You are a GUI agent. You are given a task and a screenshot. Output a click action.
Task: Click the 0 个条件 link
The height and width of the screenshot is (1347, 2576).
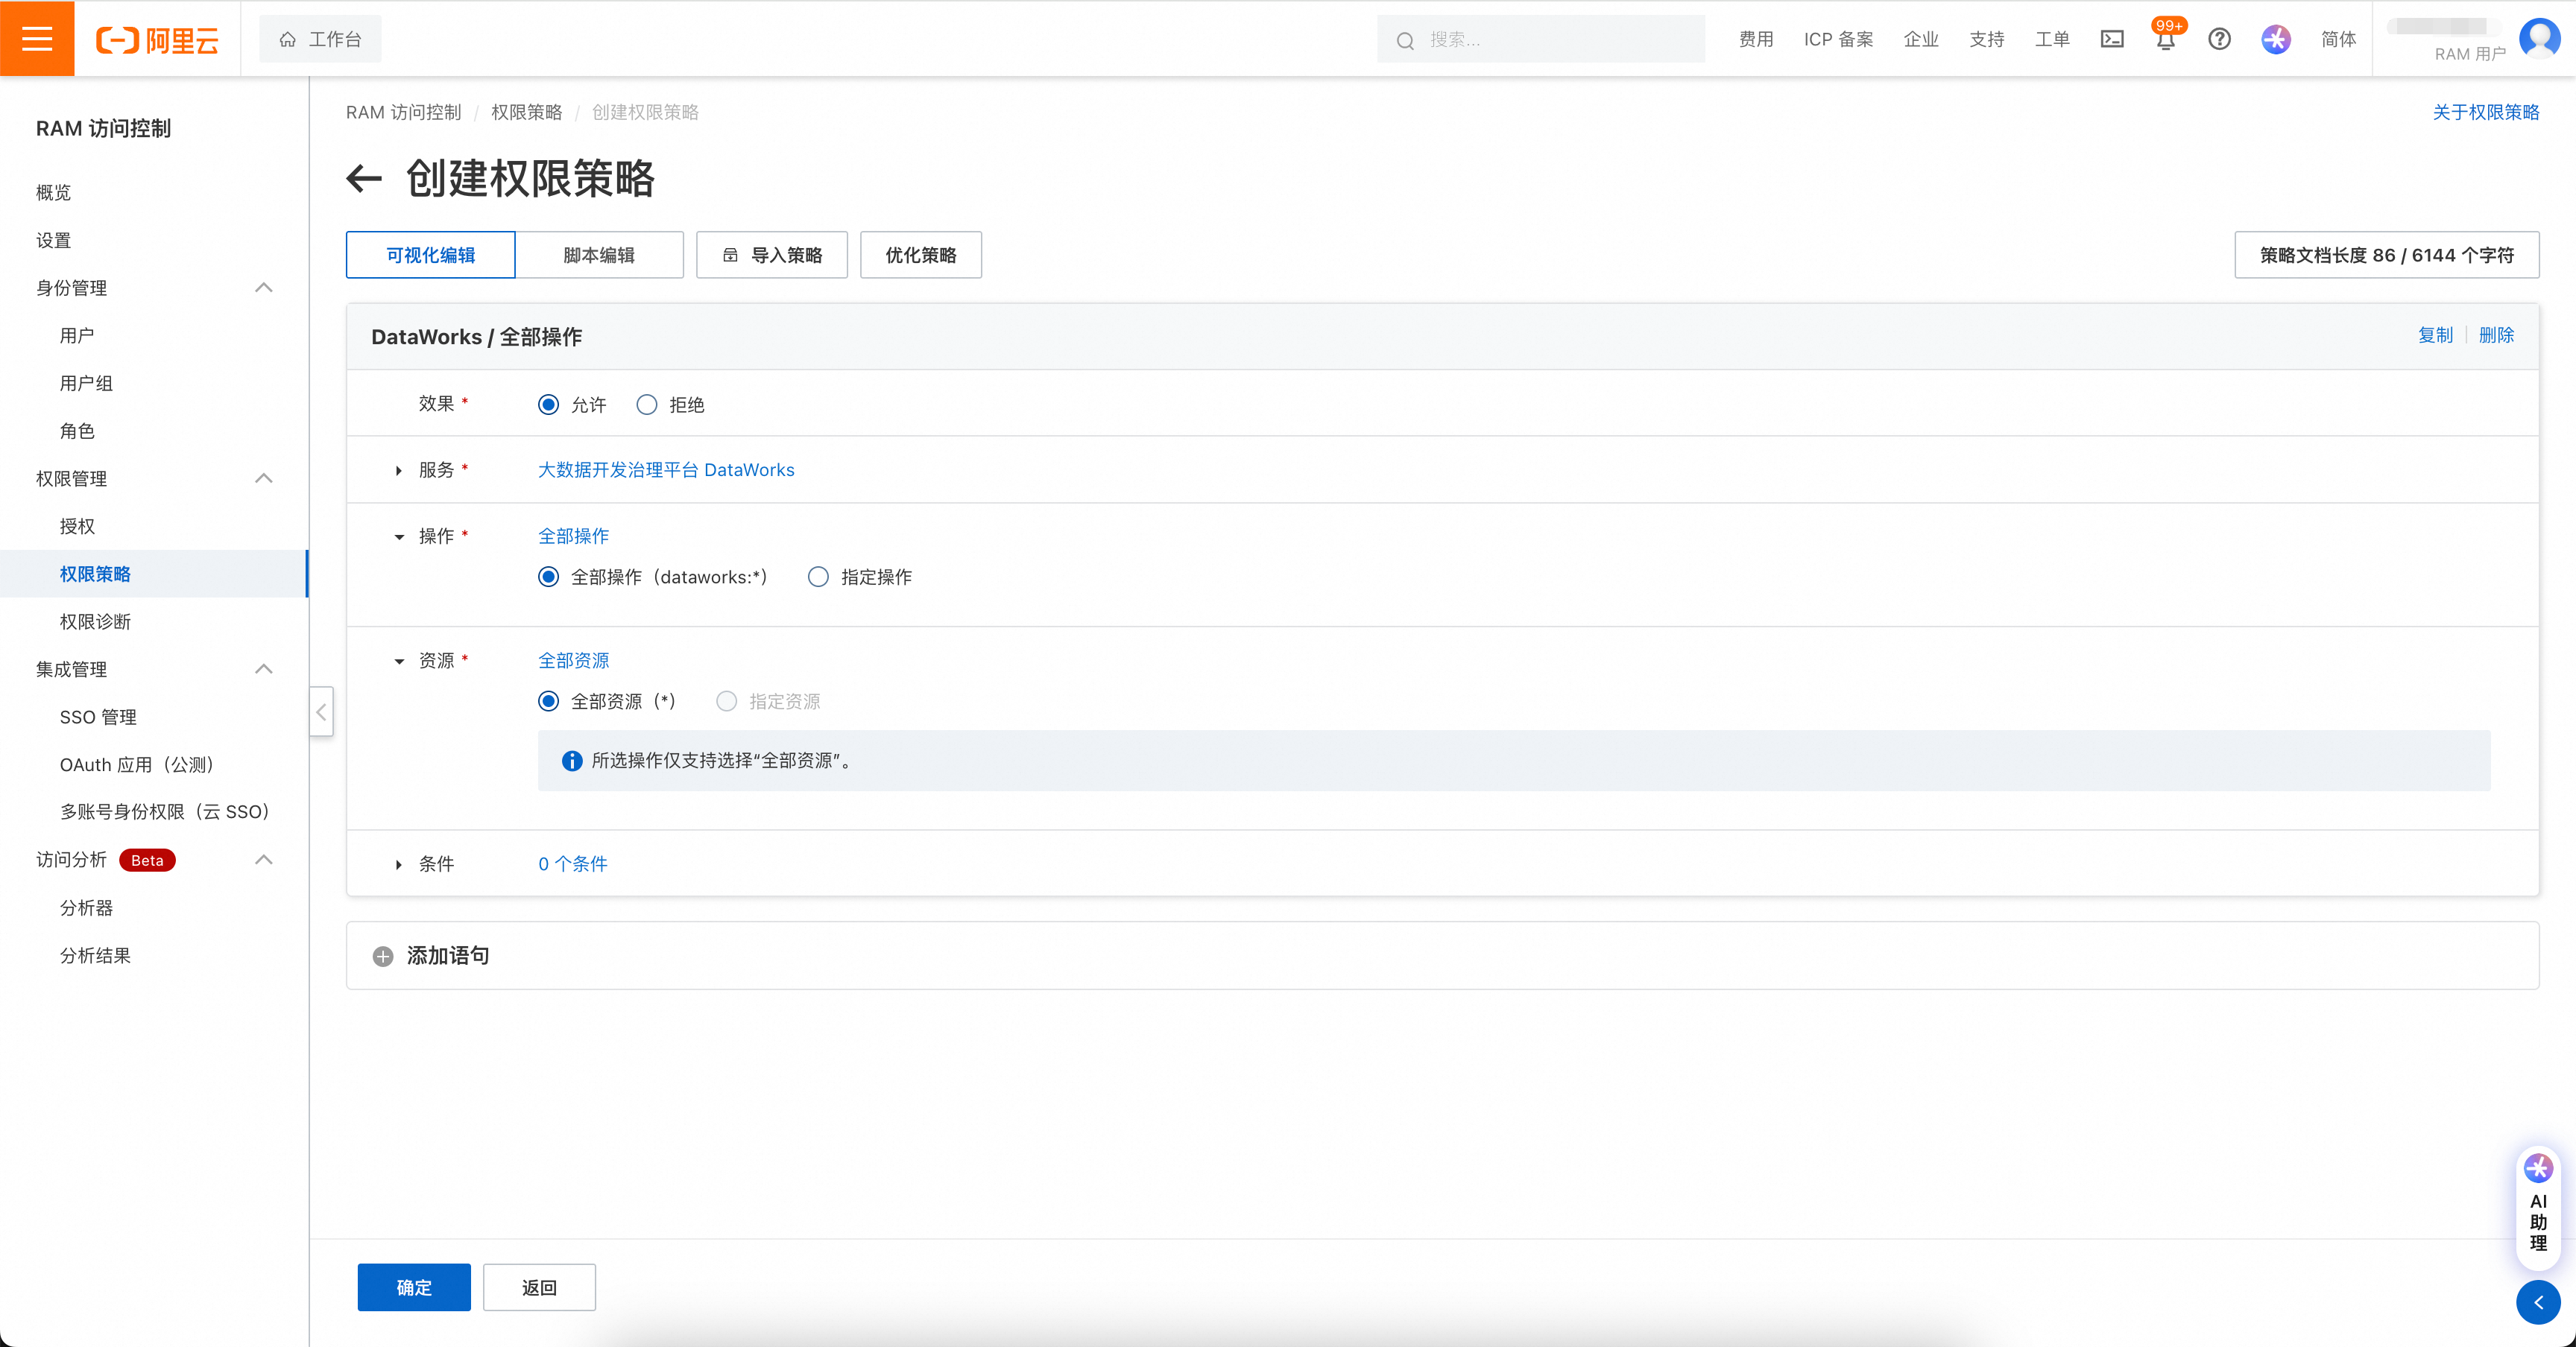(x=573, y=863)
